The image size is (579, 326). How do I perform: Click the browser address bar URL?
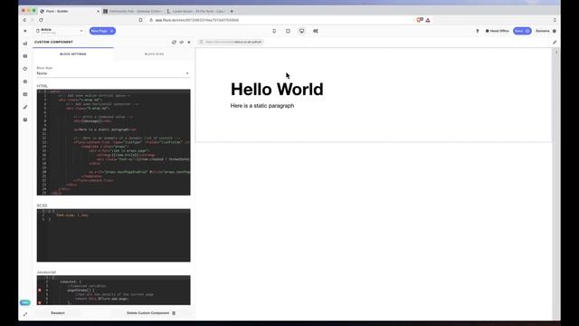tap(197, 20)
